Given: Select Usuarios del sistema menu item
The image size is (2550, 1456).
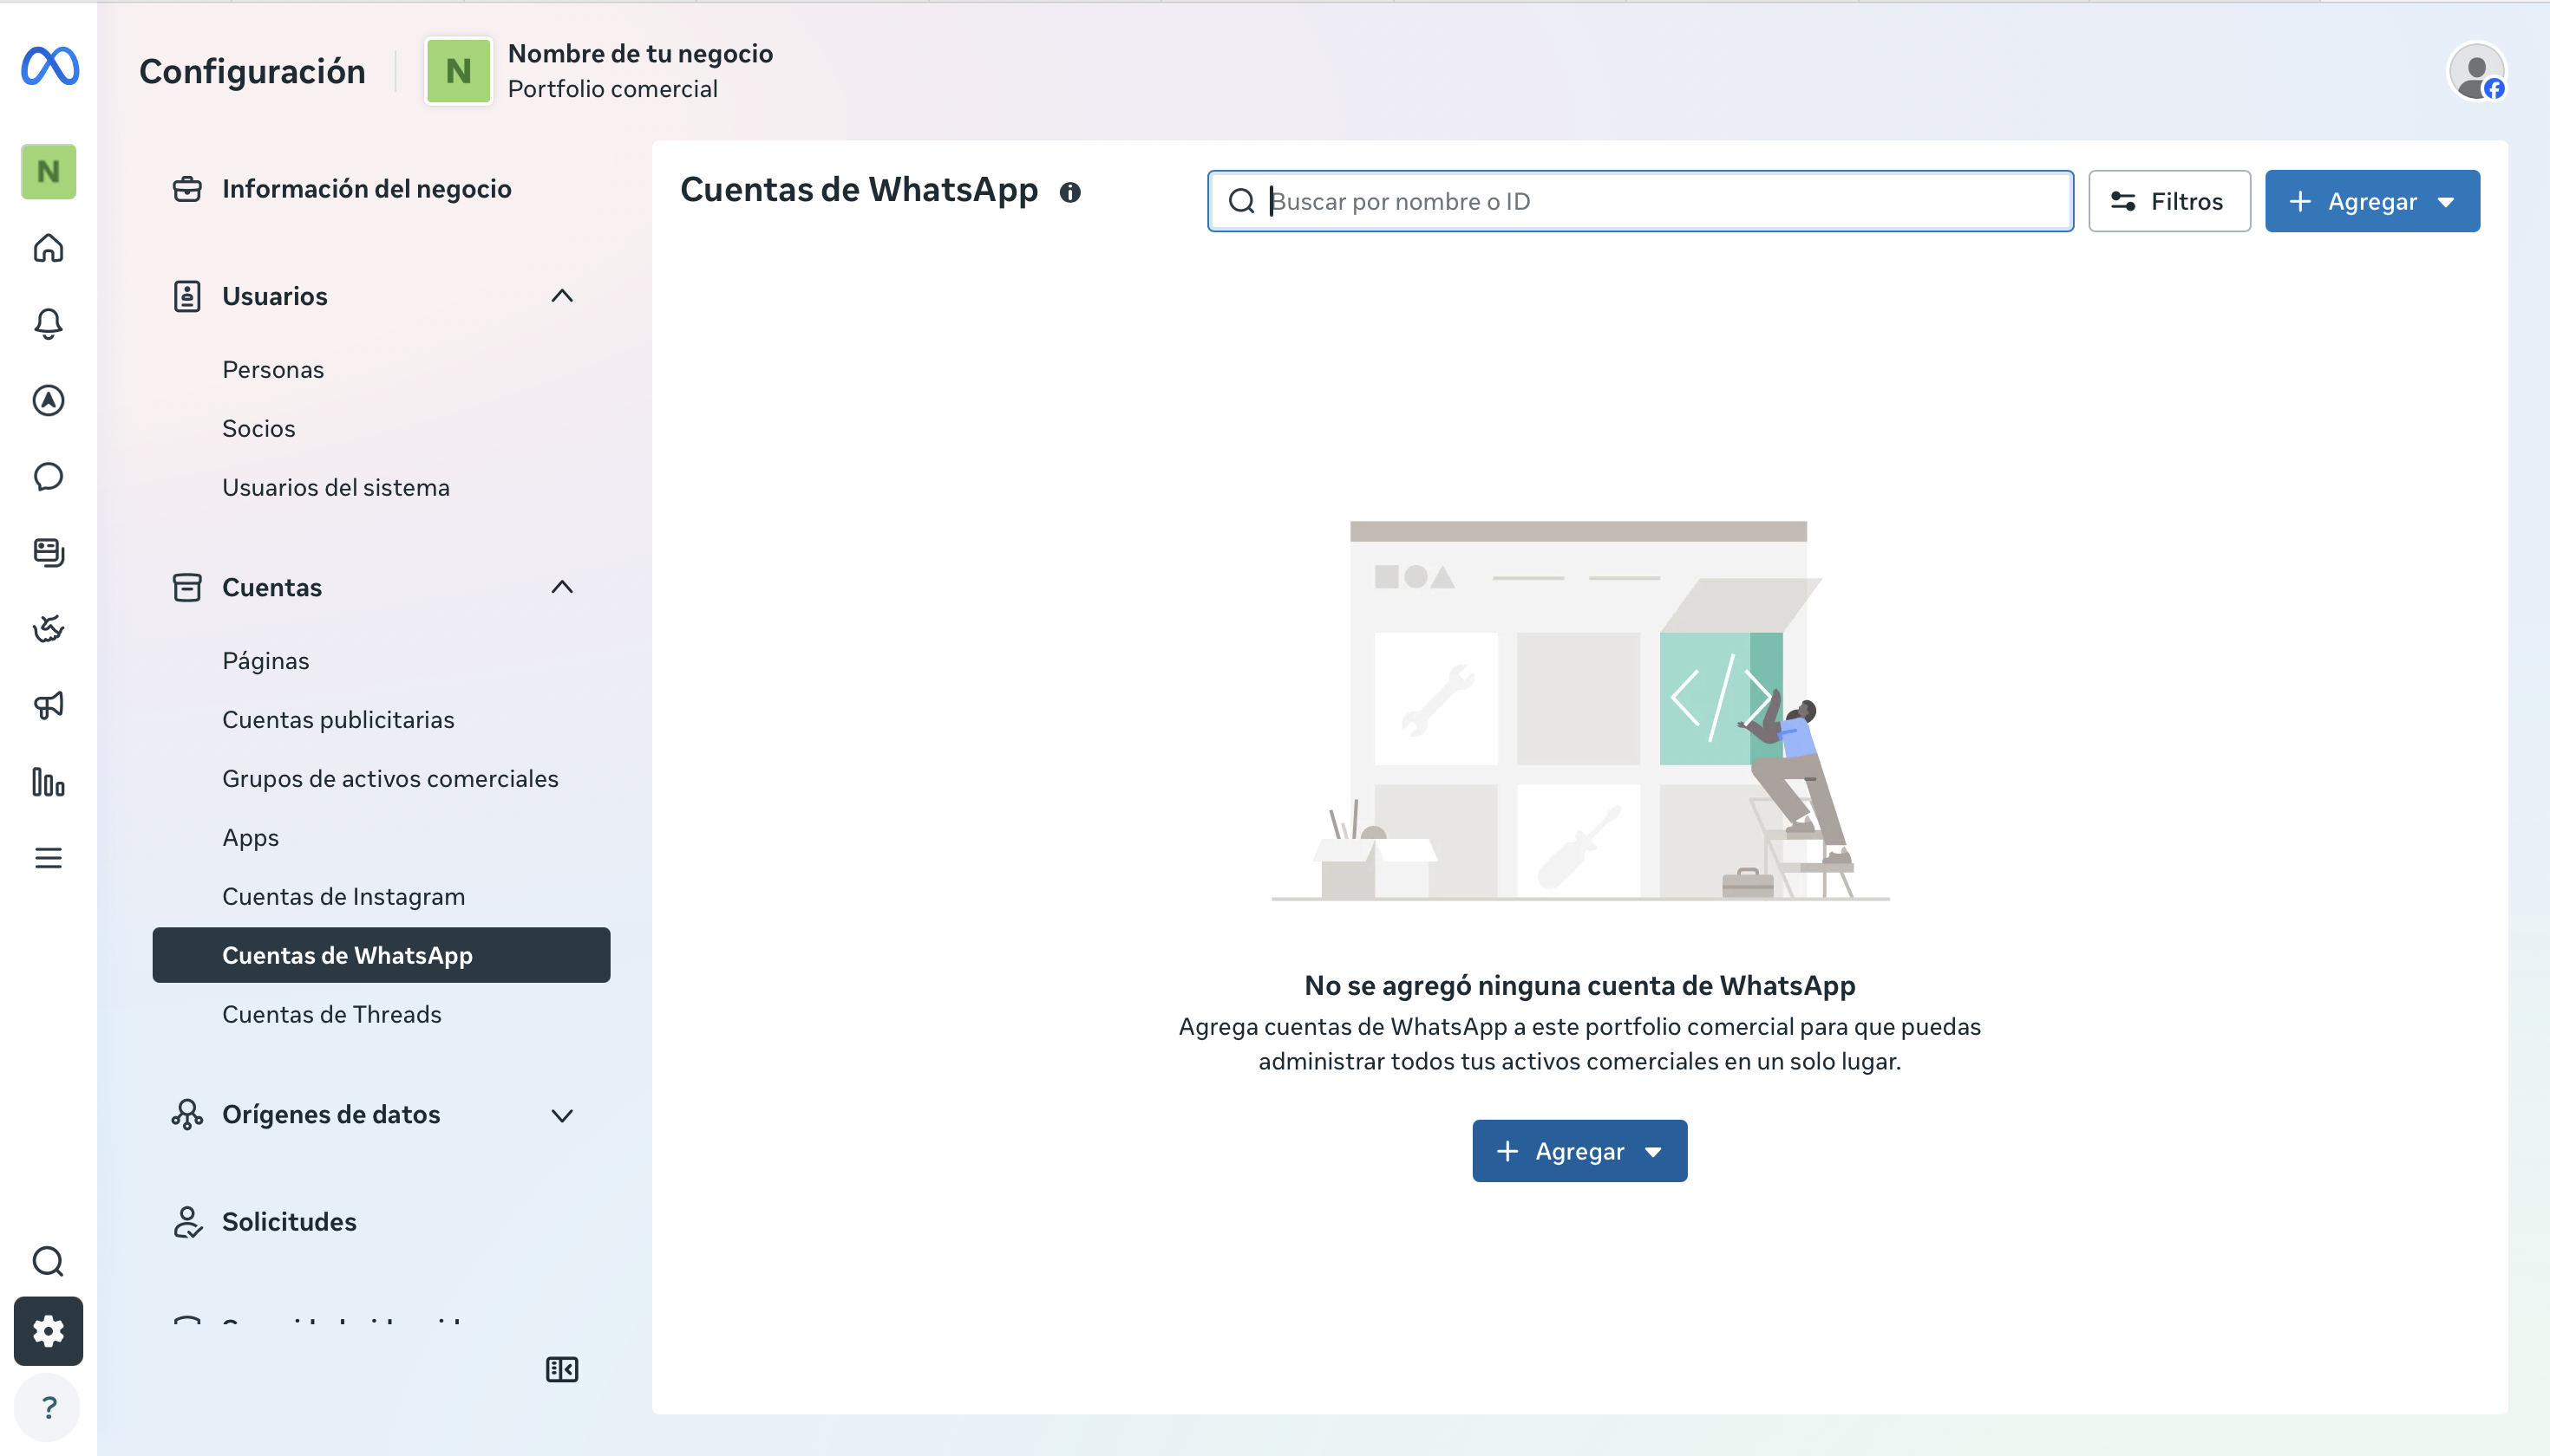Looking at the screenshot, I should (x=337, y=487).
